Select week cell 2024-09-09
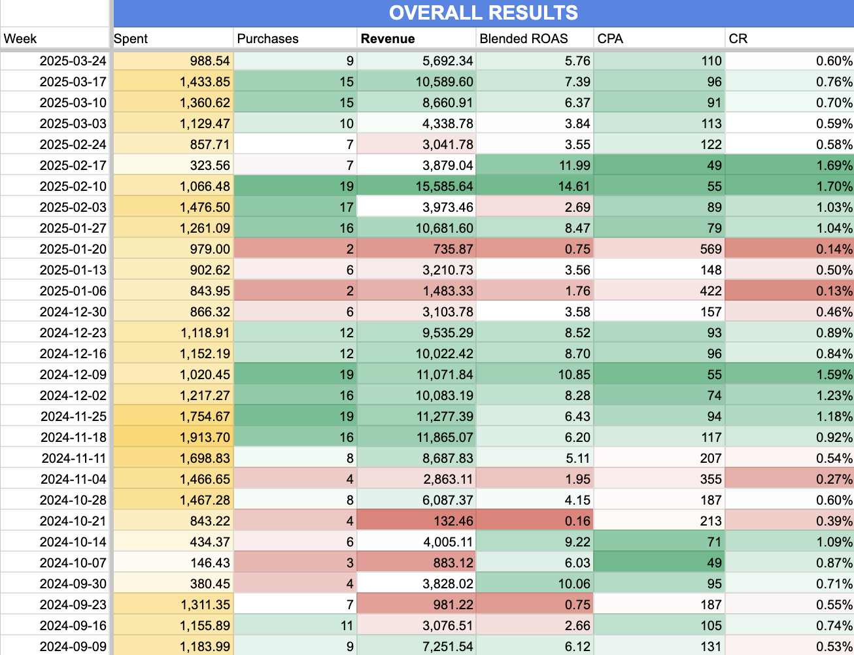Image resolution: width=854 pixels, height=655 pixels. (54, 647)
